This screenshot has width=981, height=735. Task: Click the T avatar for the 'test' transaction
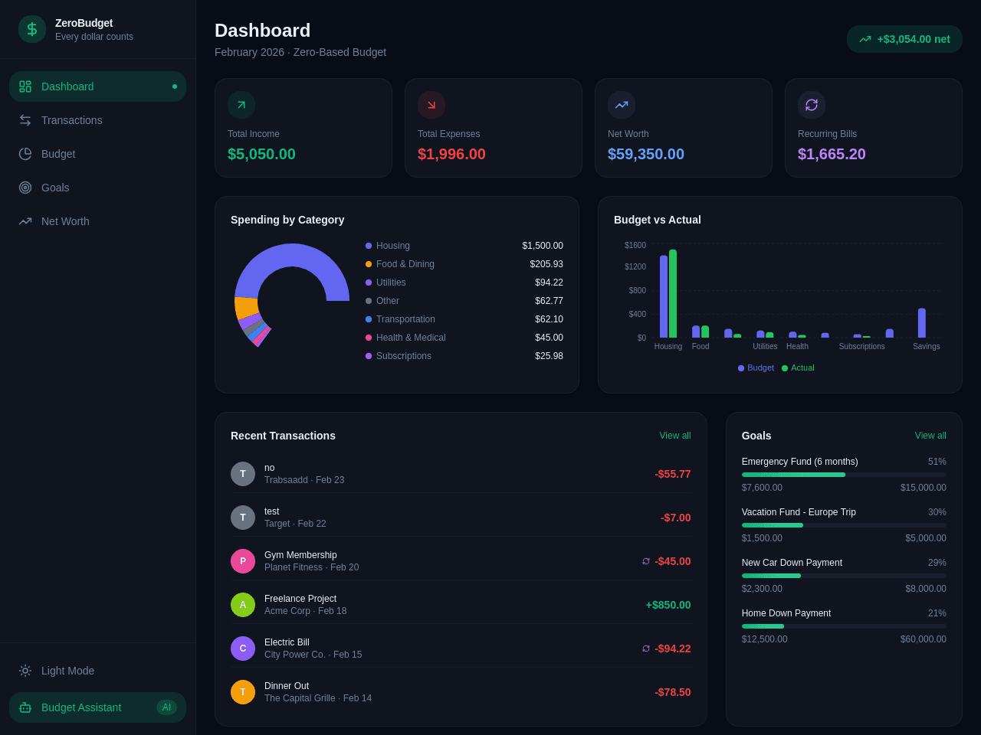coord(243,518)
